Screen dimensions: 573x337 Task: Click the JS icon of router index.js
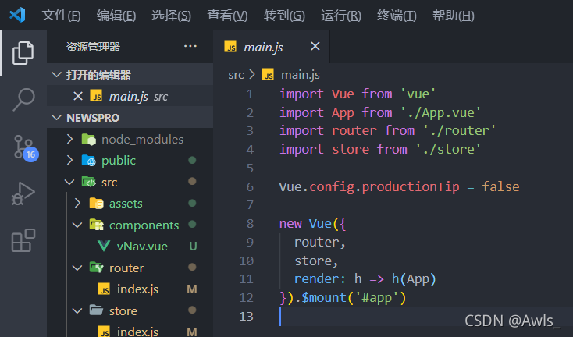click(x=104, y=289)
